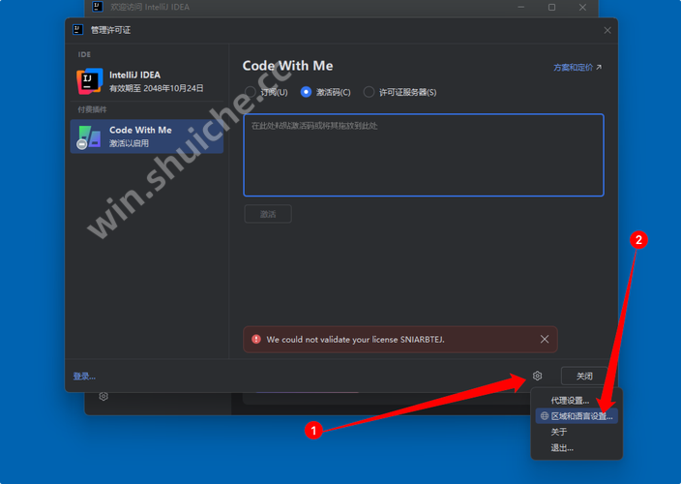This screenshot has height=484, width=681.
Task: Minimize the background IntelliJ IDEA welcome window
Action: [x=520, y=7]
